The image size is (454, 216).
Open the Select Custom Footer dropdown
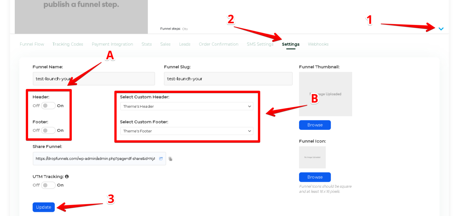(187, 131)
